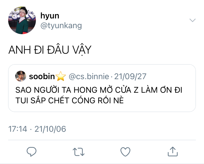
Task: Click the quoted card's empty bottom area
Action: pyautogui.click(x=102, y=108)
